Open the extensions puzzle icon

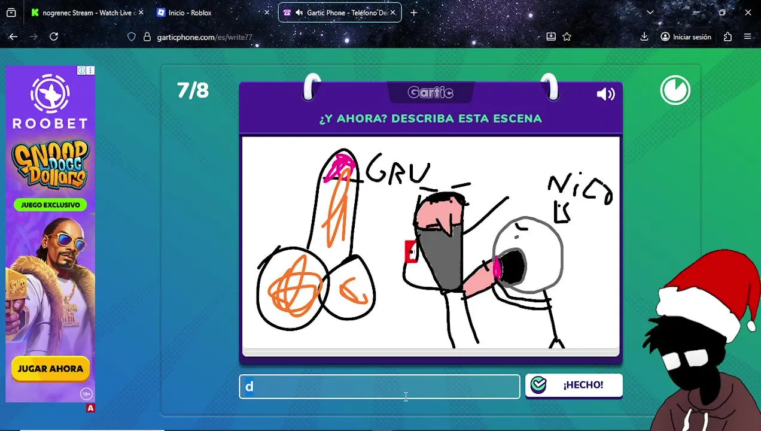[727, 37]
